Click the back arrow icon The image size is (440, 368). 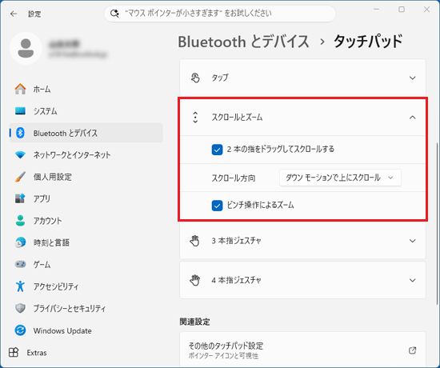pos(14,14)
